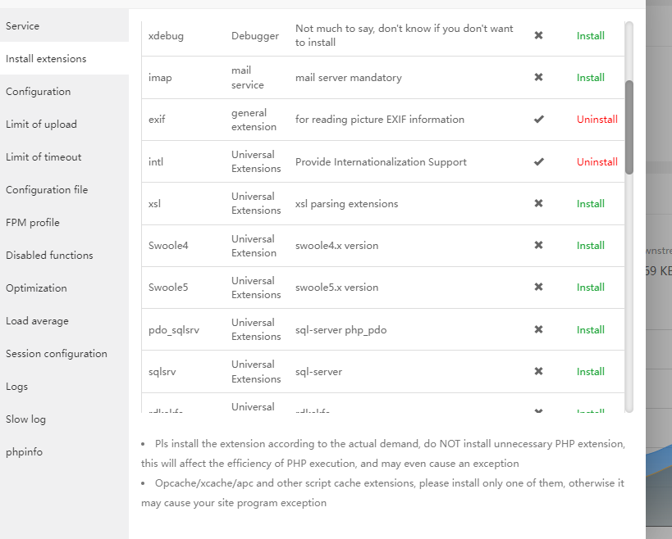The width and height of the screenshot is (672, 539).
Task: Open the Session configuration tab
Action: click(x=57, y=353)
